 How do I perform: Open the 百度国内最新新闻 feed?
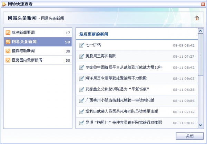[x=38, y=60]
